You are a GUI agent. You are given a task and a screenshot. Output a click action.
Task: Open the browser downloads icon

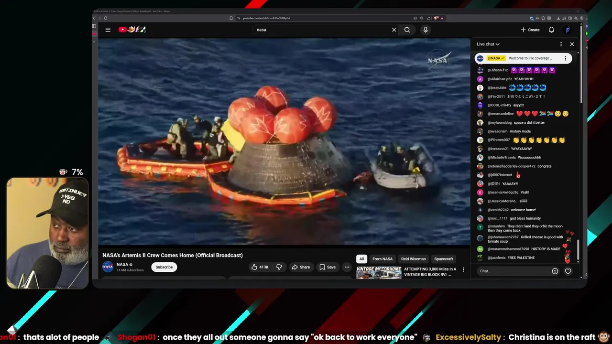point(558,18)
